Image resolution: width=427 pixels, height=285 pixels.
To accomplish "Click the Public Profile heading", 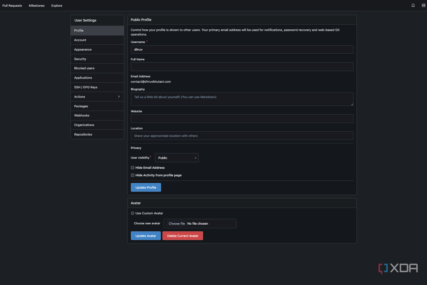I will click(x=141, y=20).
